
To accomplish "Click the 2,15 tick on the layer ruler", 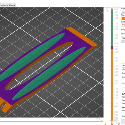I will point(116,83).
